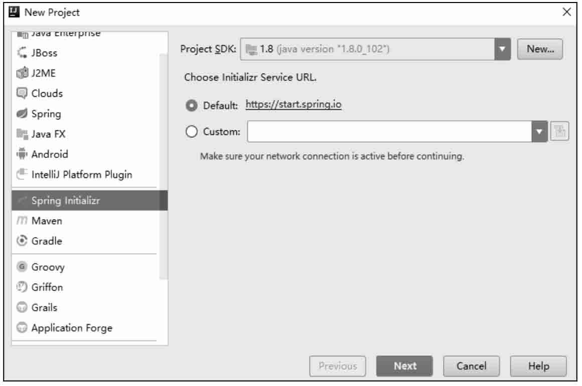Expand the Custom URL dropdown arrow

(539, 132)
